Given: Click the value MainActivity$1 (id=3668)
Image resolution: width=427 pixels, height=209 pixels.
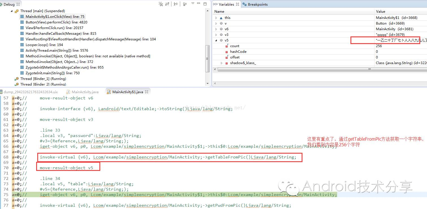Looking at the screenshot, I should pyautogui.click(x=396, y=18).
